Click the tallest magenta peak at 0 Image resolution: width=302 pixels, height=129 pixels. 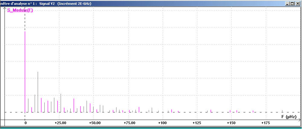(x=25, y=60)
